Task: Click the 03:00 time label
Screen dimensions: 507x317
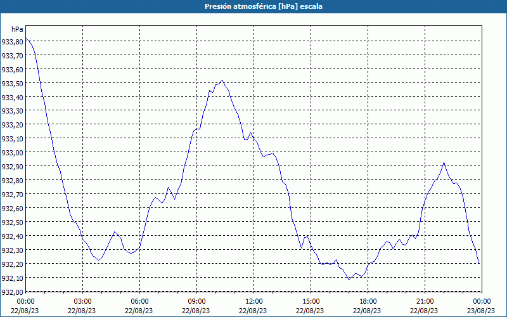Action: [83, 302]
